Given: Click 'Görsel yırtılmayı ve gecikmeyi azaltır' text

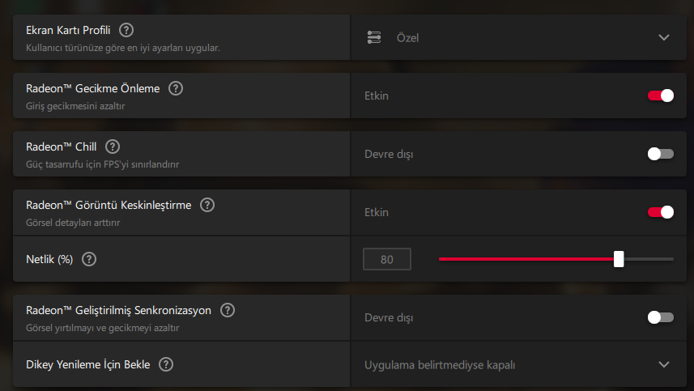Looking at the screenshot, I should (102, 328).
